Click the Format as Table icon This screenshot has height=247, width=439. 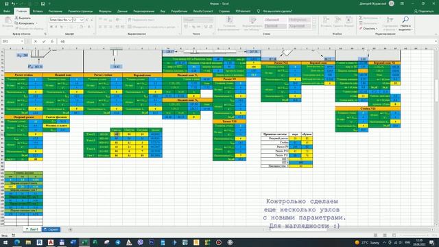coord(252,20)
